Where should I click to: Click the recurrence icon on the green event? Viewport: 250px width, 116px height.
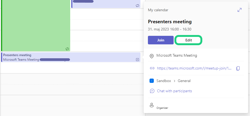67,49
